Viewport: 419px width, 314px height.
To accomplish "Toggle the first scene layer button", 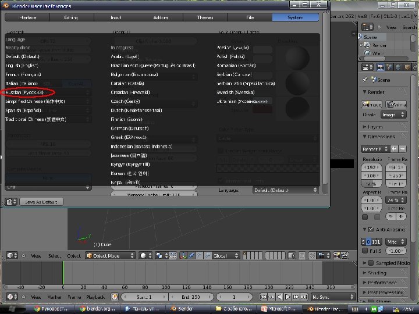I will coord(245,254).
